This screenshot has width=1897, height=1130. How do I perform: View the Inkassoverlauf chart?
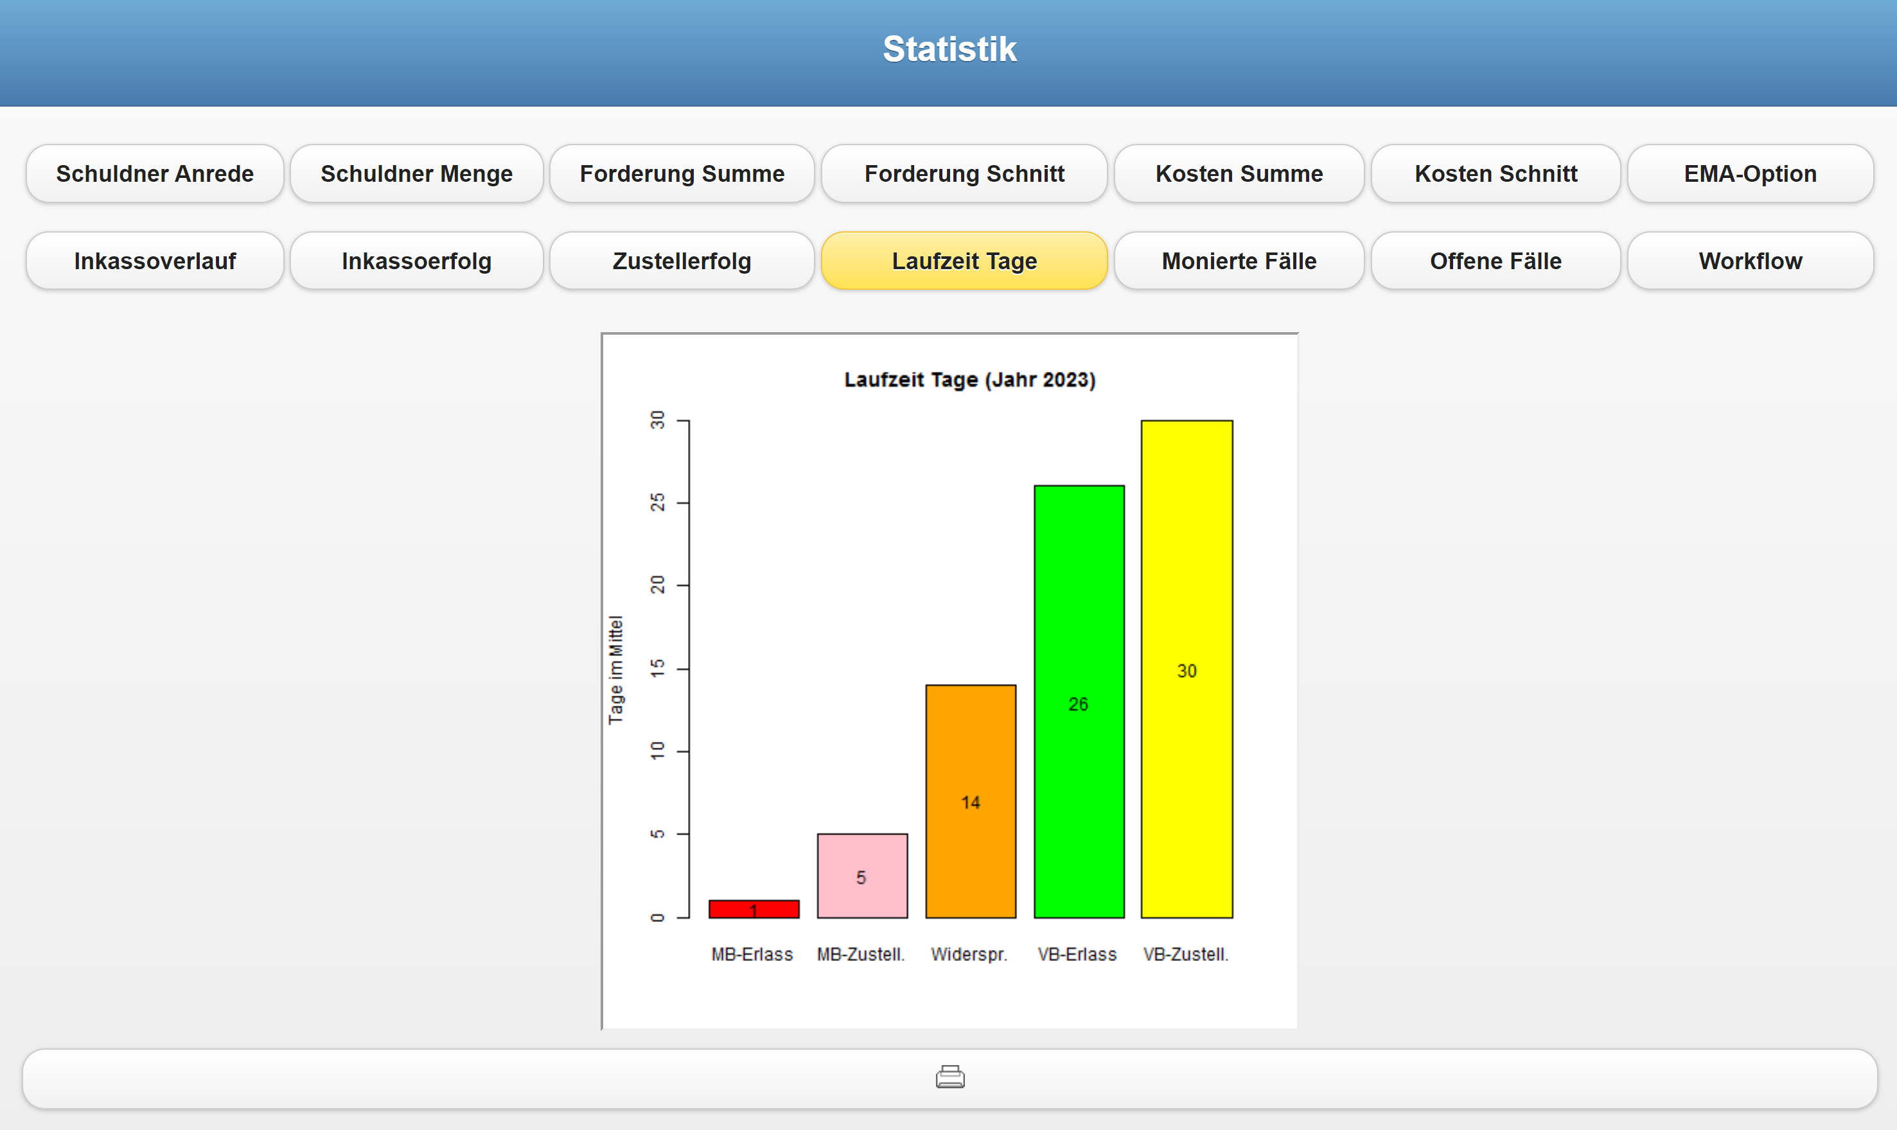155,261
